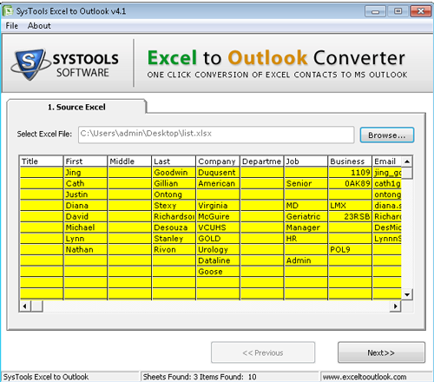434x382 pixels.
Task: Click the Departme column header
Action: point(262,161)
